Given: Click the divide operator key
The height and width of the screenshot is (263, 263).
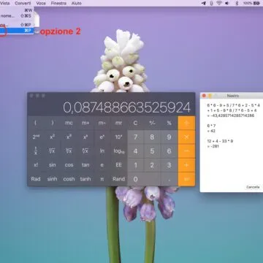Looking at the screenshot, I should 186,123.
